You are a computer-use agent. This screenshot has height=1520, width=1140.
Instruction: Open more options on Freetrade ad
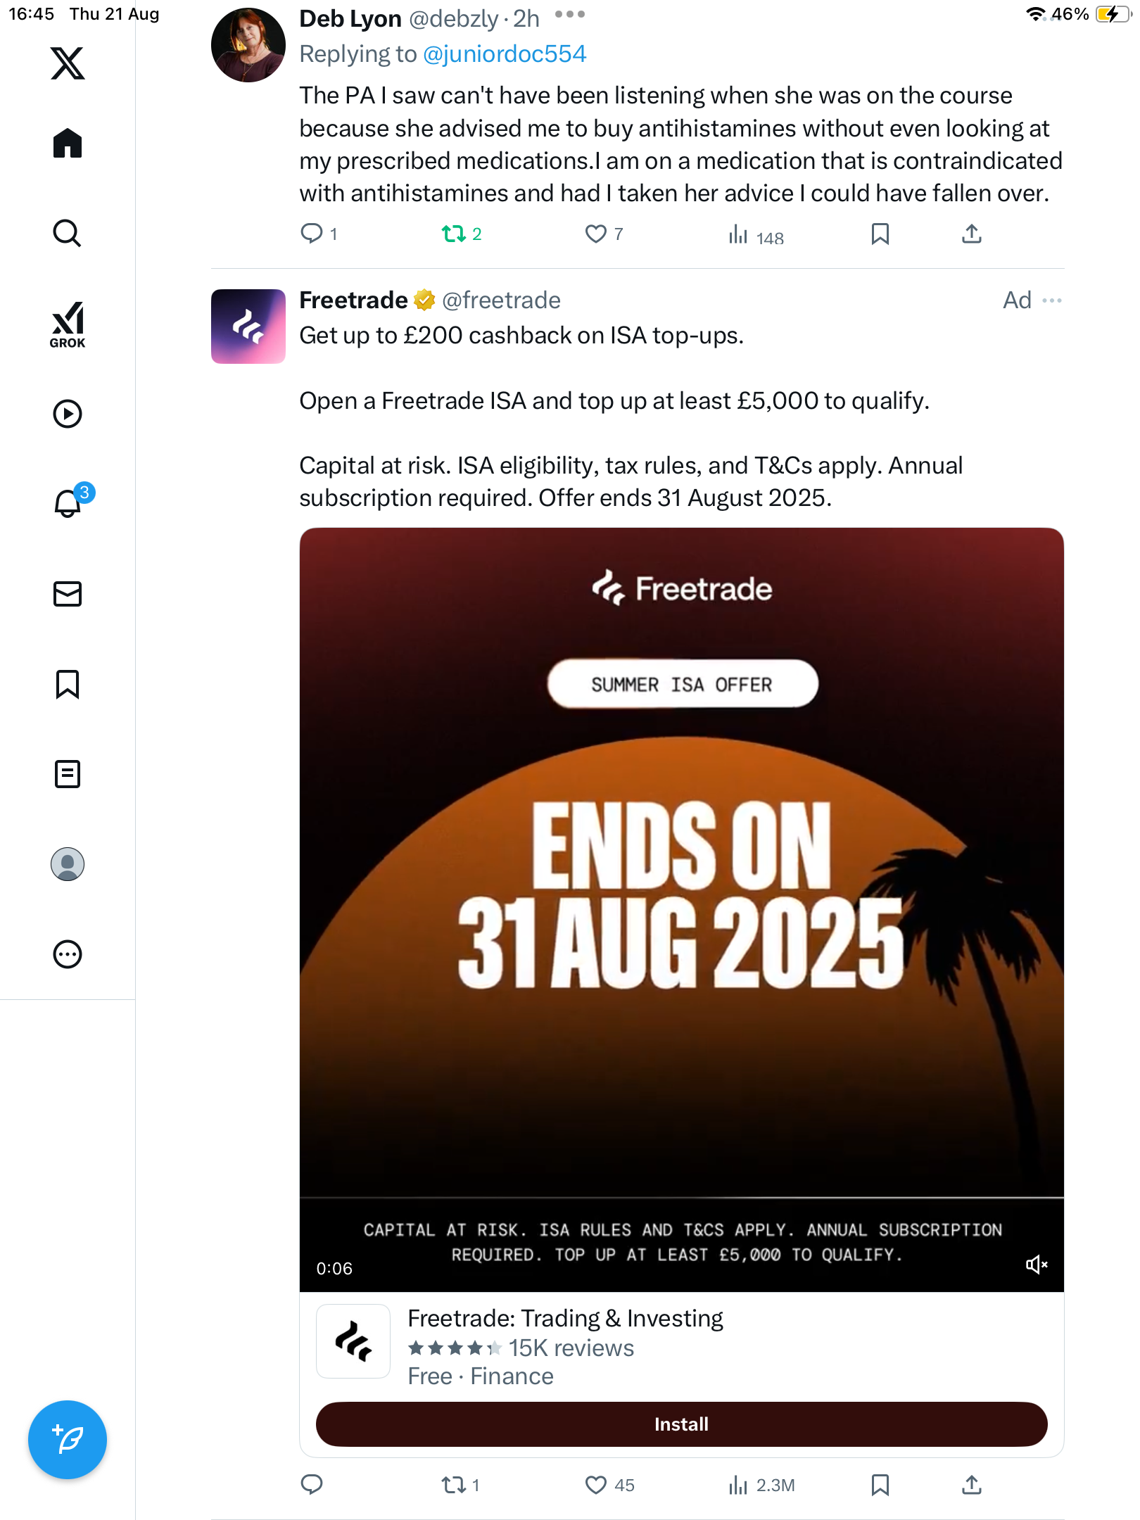click(1052, 300)
